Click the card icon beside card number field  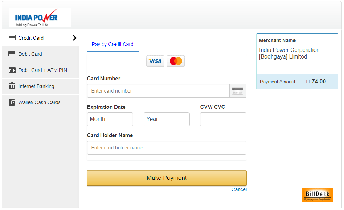click(238, 91)
